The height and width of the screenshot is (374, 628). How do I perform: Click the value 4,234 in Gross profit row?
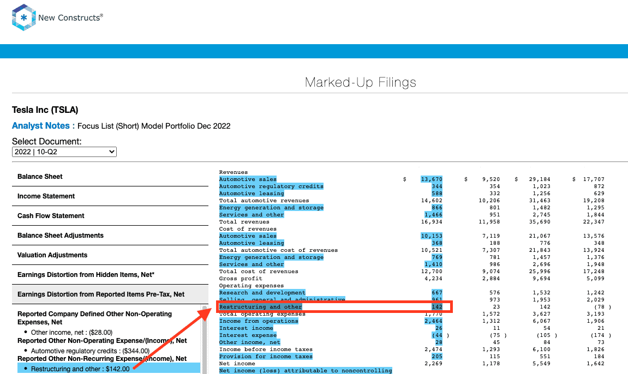pyautogui.click(x=433, y=279)
